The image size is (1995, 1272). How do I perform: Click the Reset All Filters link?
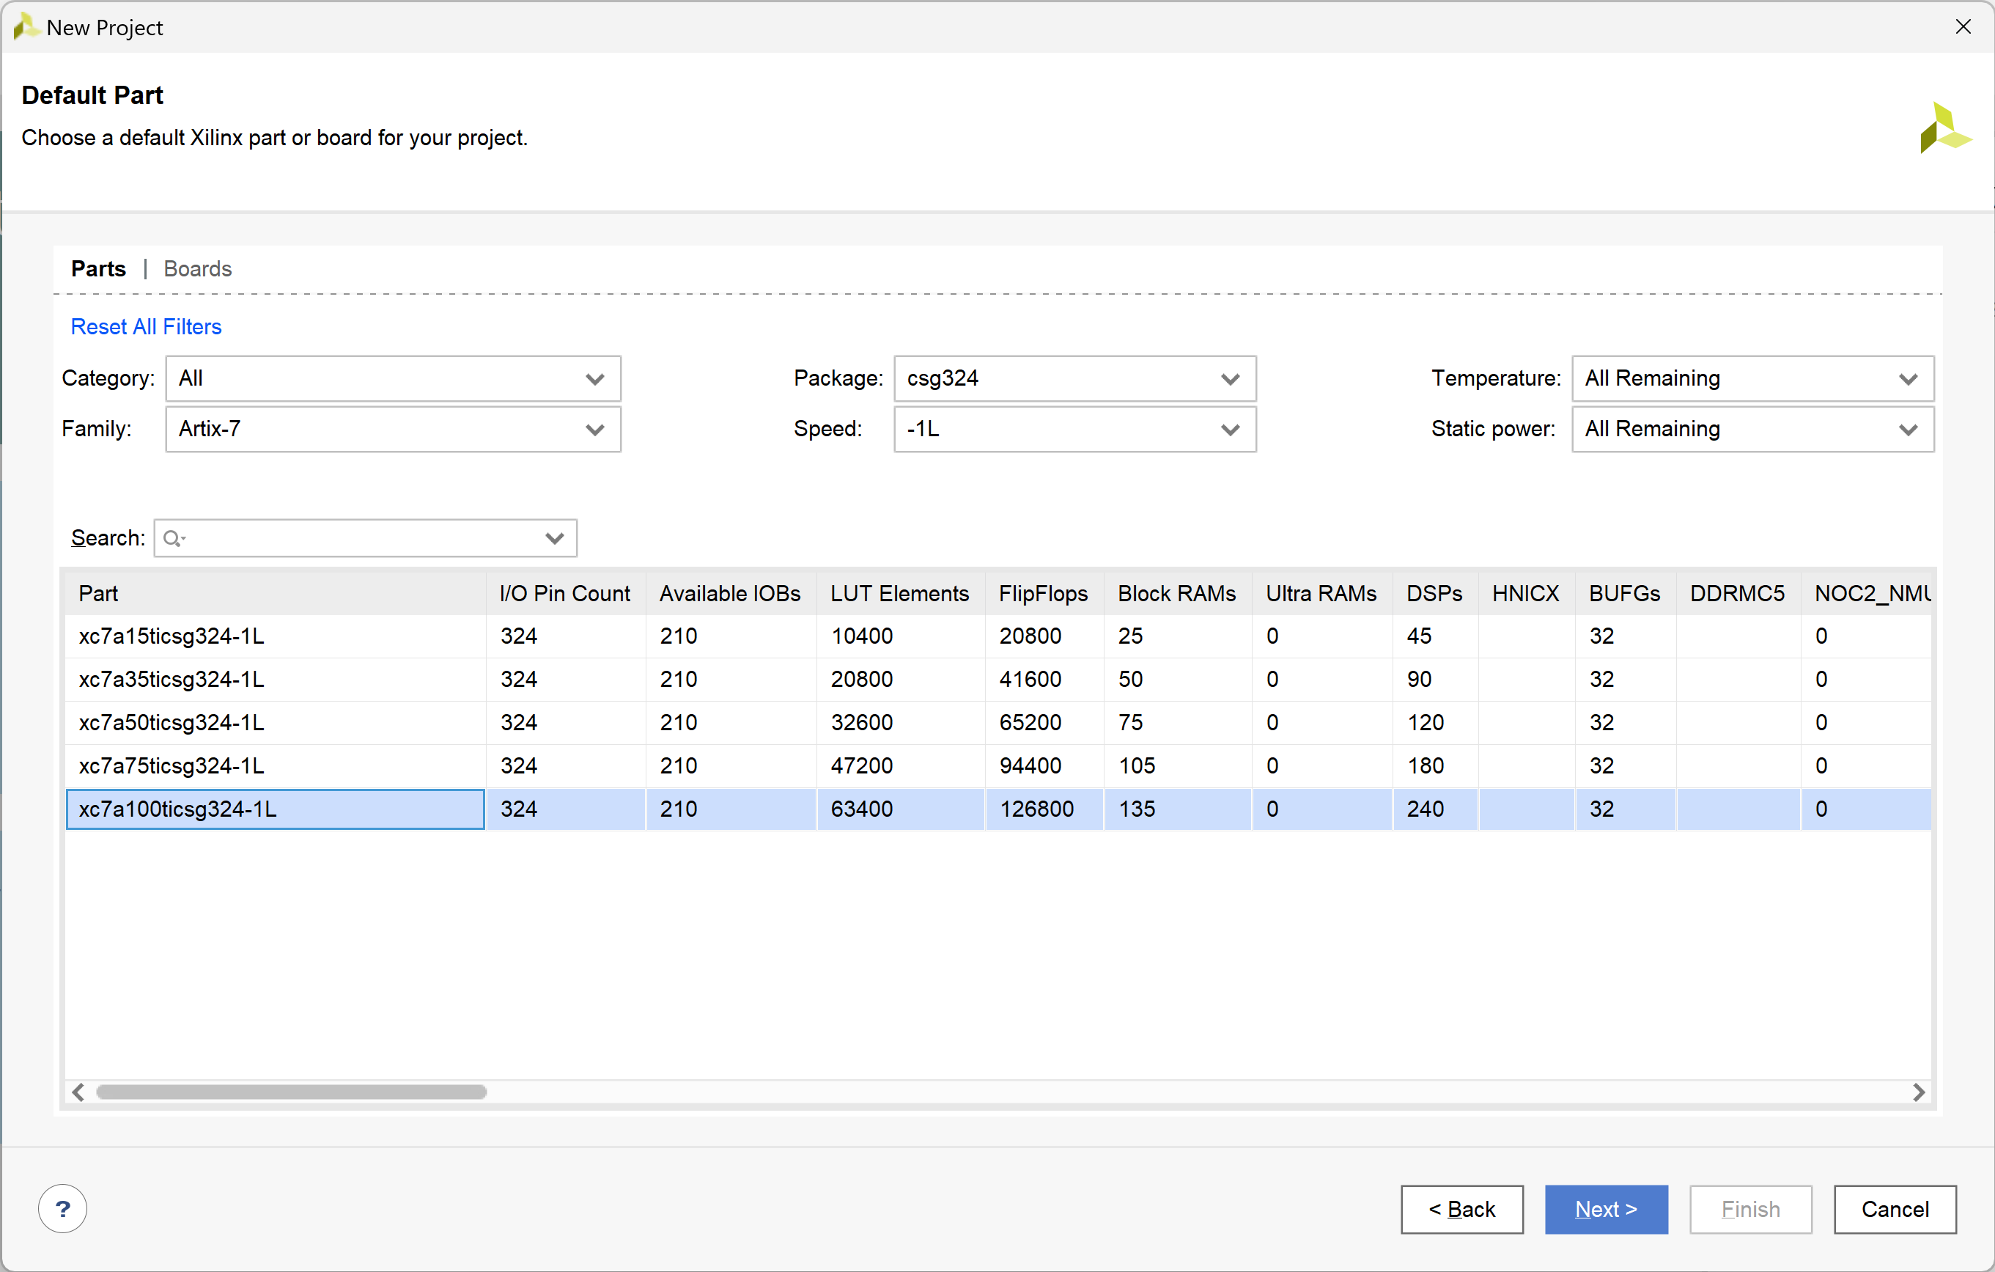point(147,326)
